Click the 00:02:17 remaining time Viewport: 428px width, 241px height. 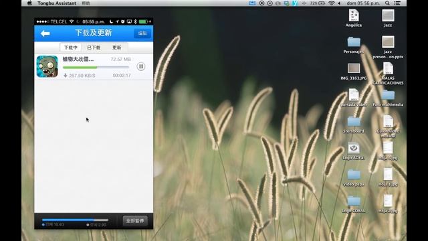(x=122, y=75)
